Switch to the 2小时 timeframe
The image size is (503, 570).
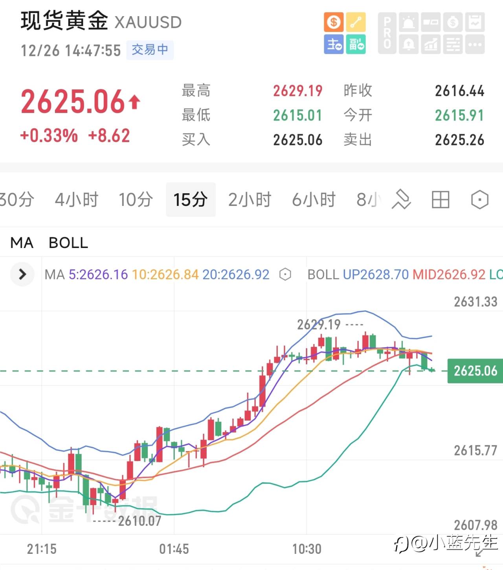click(250, 200)
